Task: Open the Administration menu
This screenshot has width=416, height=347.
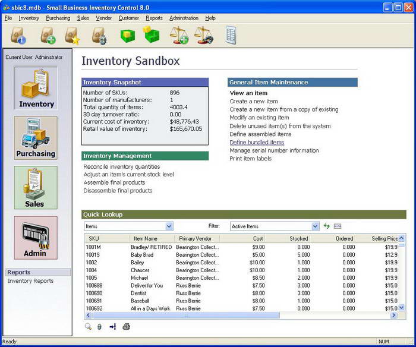Action: pyautogui.click(x=184, y=18)
